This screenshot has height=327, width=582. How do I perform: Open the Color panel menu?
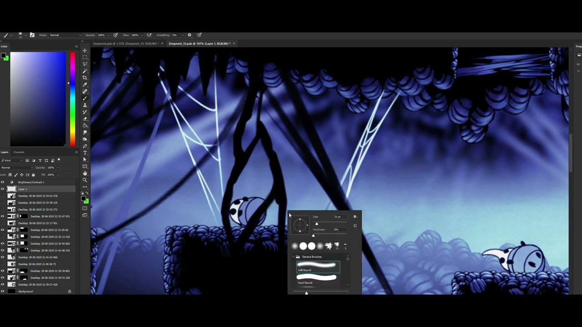(76, 46)
